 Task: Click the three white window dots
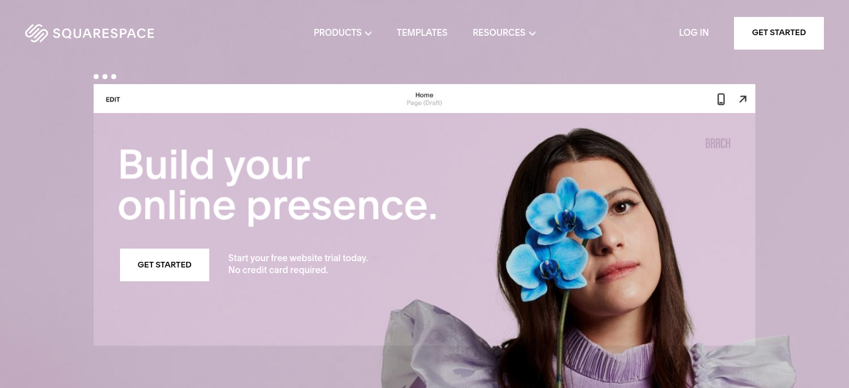(x=105, y=77)
